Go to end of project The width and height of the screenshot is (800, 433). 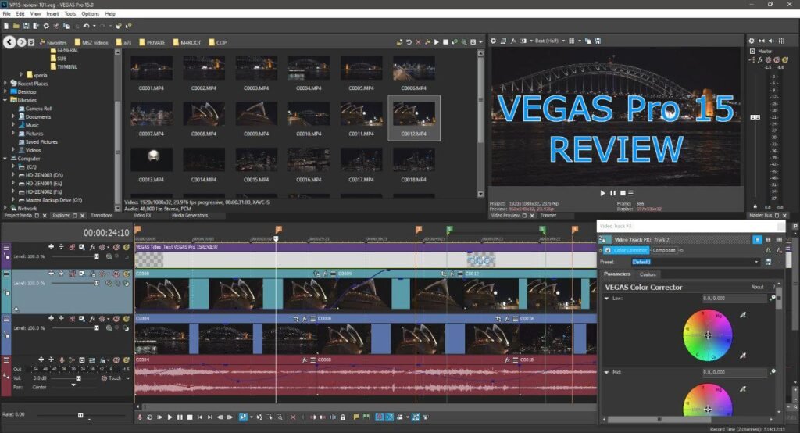pos(209,417)
